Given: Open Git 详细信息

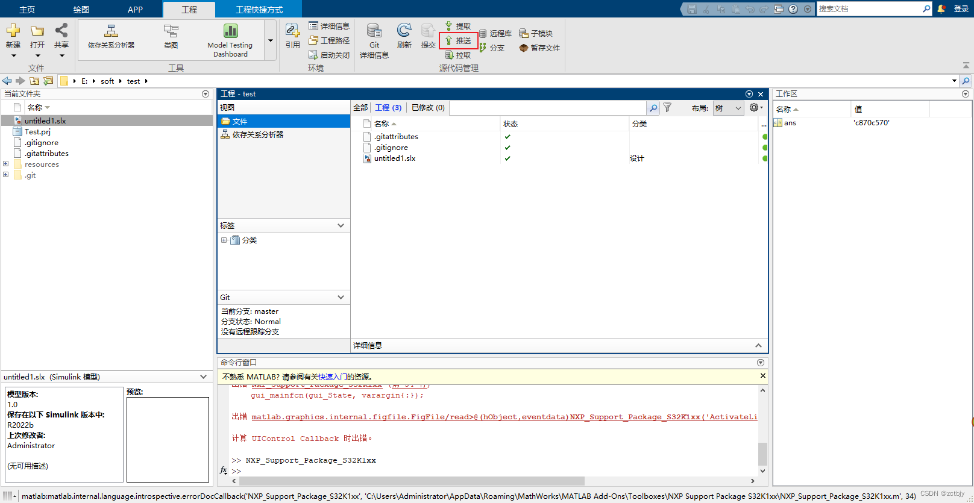Looking at the screenshot, I should coord(374,41).
